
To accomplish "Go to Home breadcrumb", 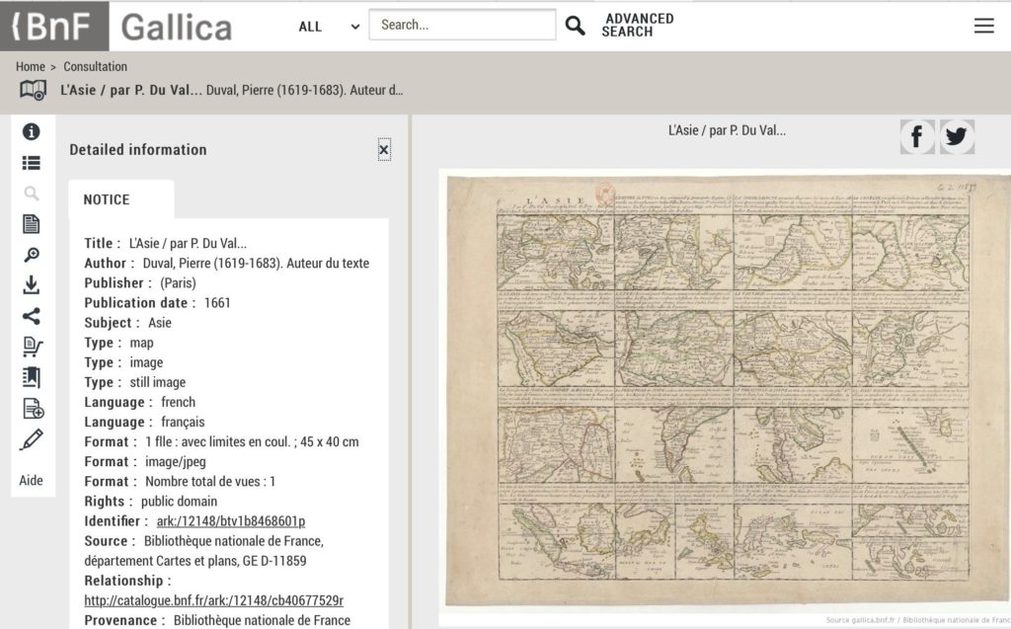I will click(x=31, y=66).
